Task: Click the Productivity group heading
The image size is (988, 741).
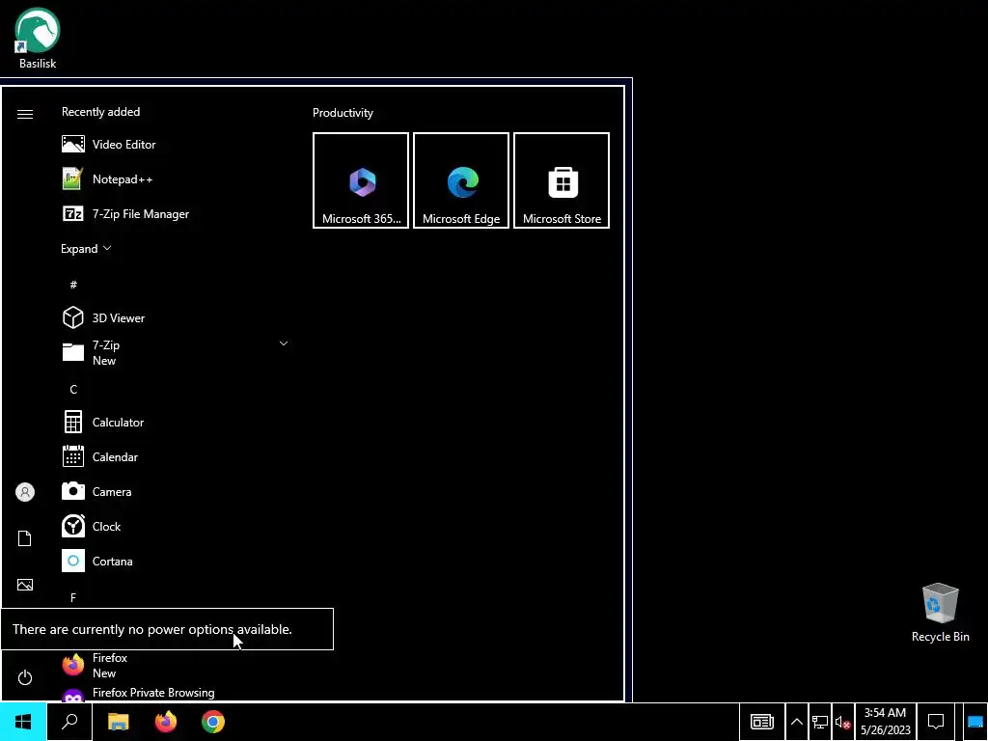Action: [343, 113]
